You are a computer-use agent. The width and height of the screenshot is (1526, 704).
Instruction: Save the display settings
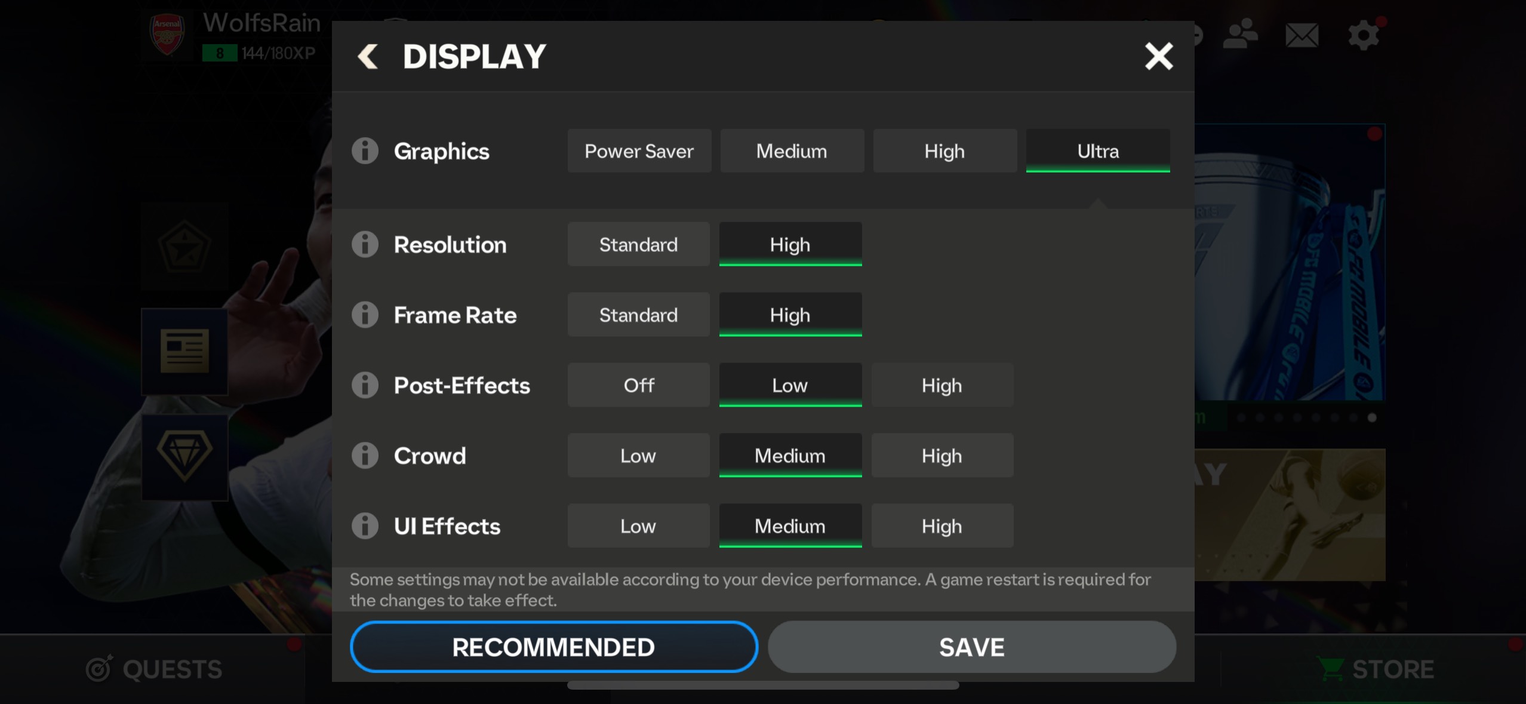click(971, 647)
